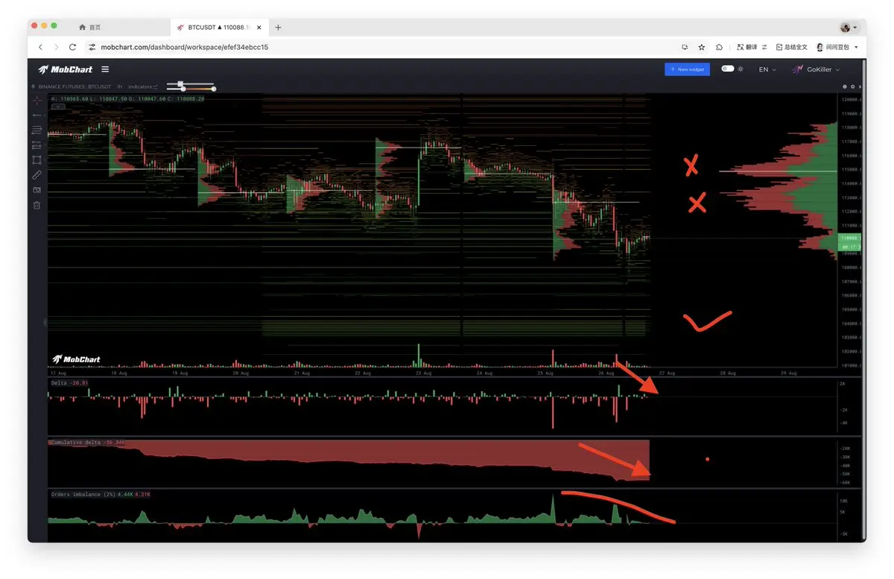Open translate settings icon beside 翻译

click(x=765, y=47)
